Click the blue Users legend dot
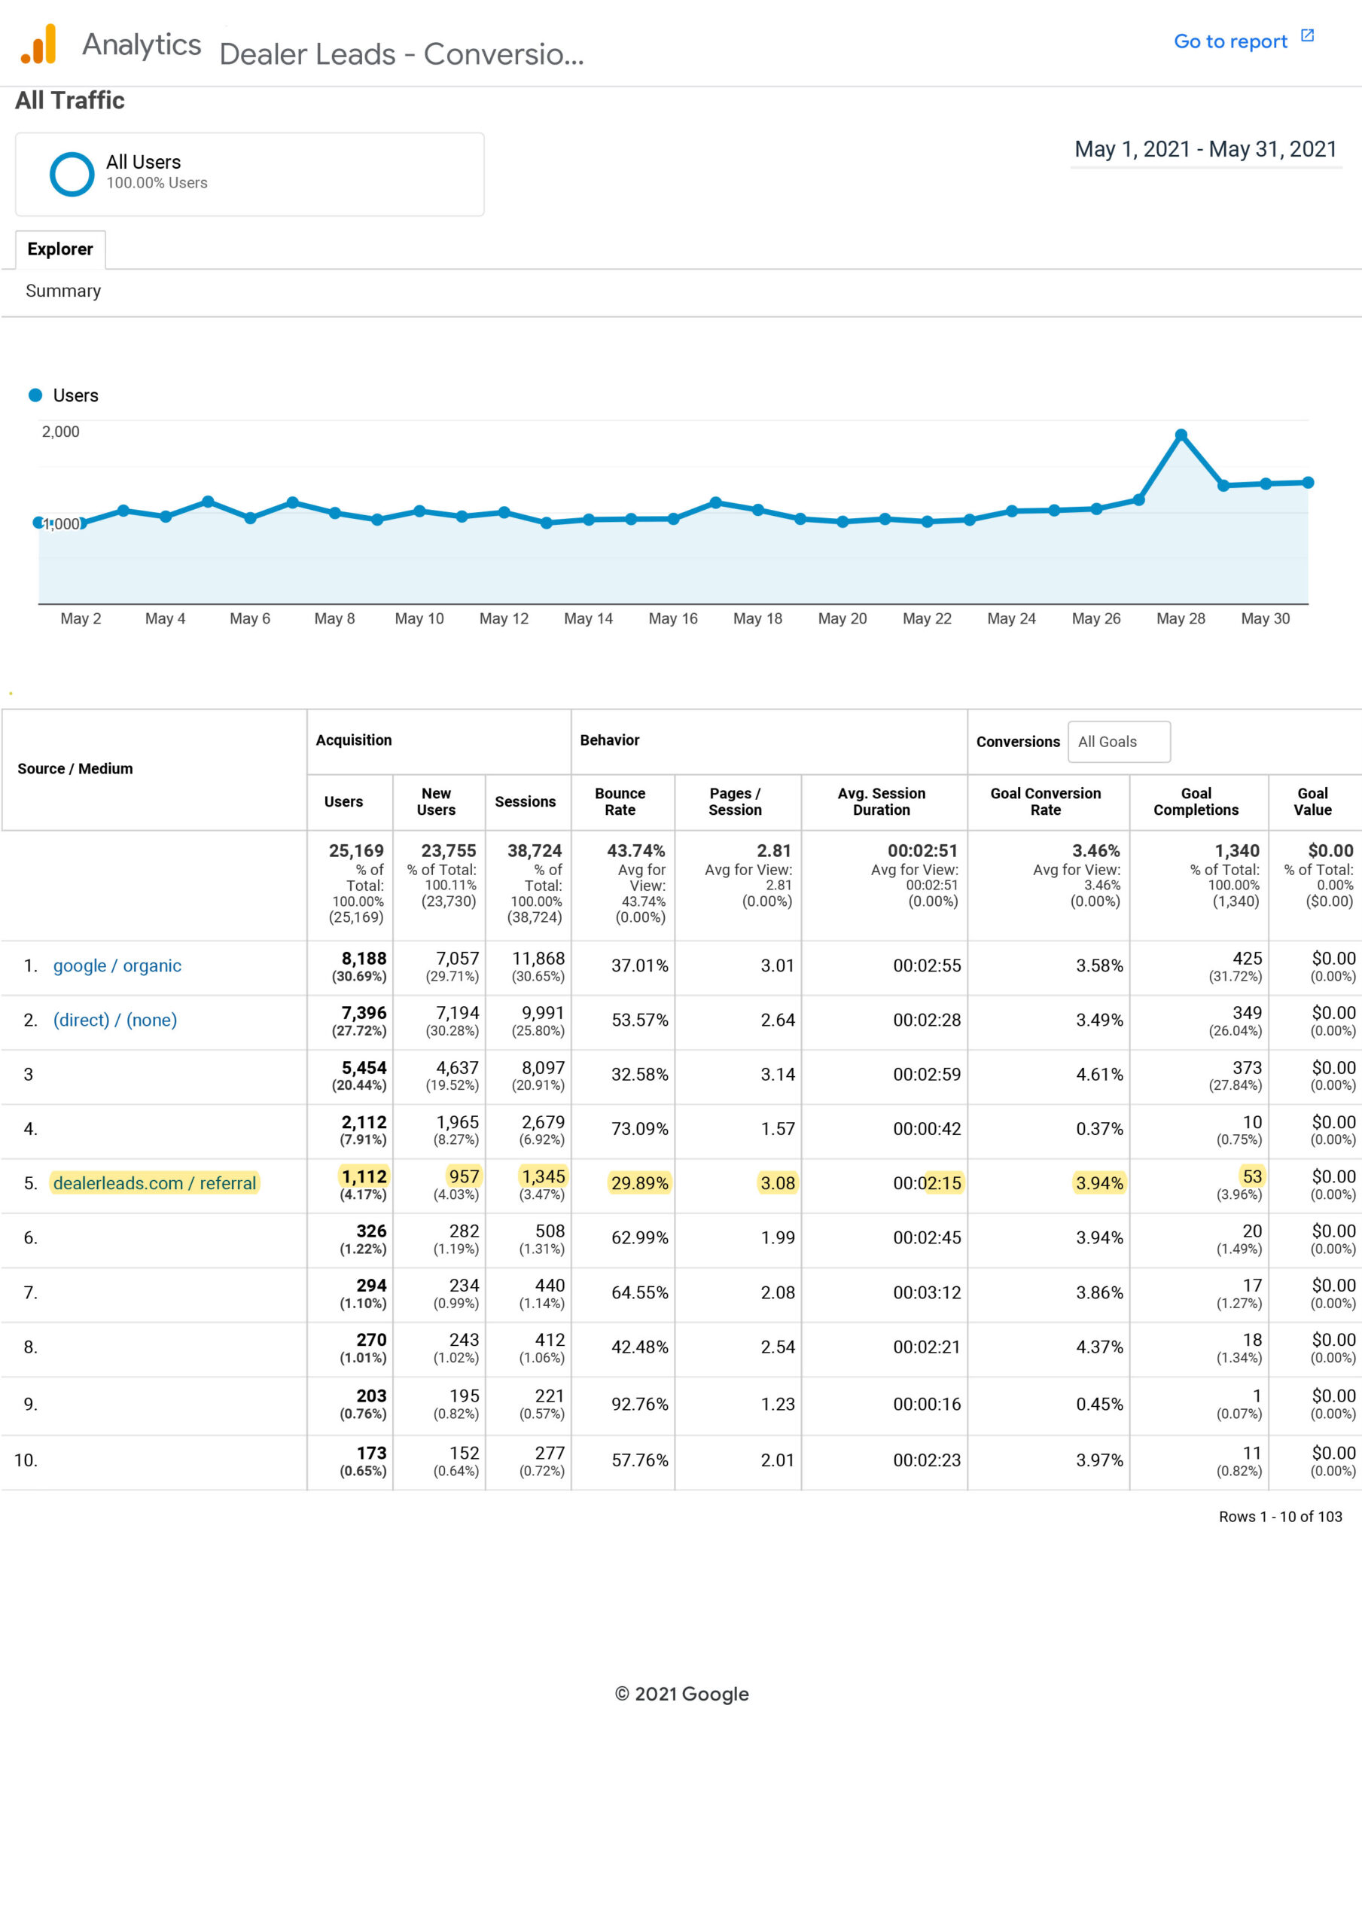The image size is (1362, 1928). [35, 395]
